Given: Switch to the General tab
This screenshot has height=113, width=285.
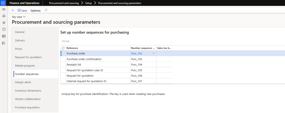Looking at the screenshot, I should tap(20, 32).
